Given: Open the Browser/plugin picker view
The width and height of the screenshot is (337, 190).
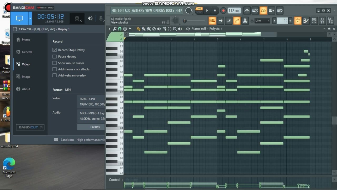Looking at the screenshot, I should [x=330, y=21].
